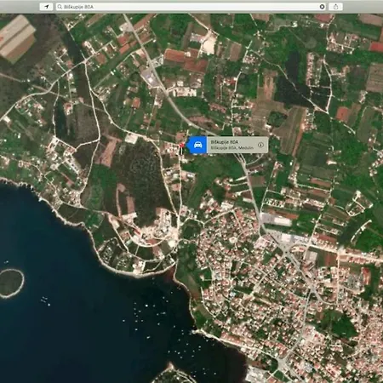Click the magnifying glass search icon

[x=60, y=7]
